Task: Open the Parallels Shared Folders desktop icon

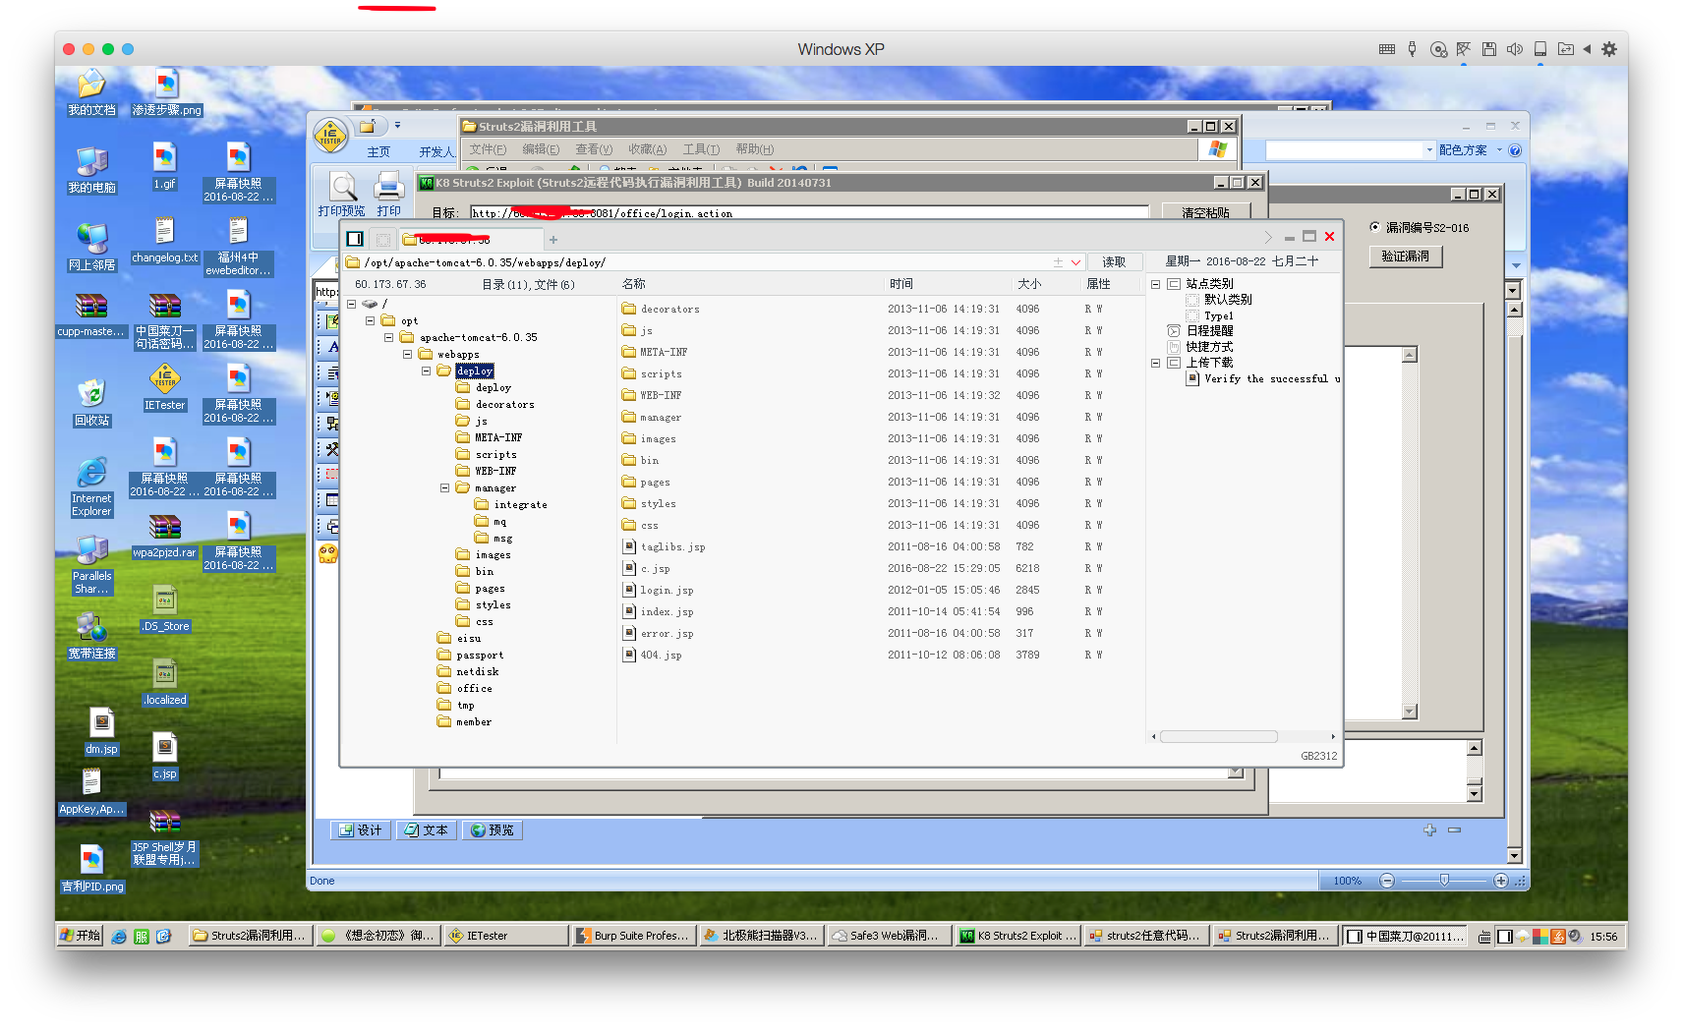Action: [x=91, y=565]
